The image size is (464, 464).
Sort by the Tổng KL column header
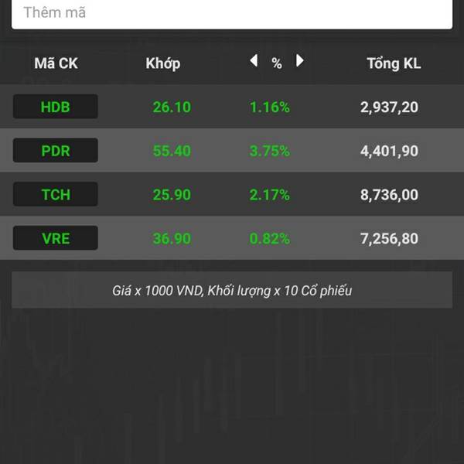[394, 63]
